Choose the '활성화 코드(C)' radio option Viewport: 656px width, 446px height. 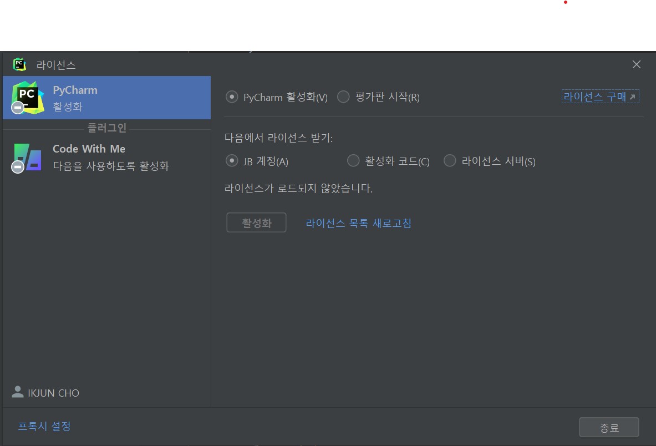click(x=353, y=161)
